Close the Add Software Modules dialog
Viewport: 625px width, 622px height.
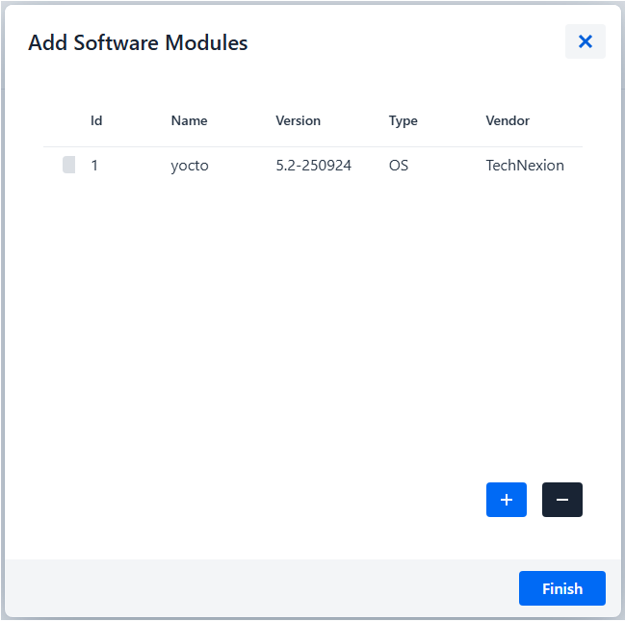click(x=585, y=41)
